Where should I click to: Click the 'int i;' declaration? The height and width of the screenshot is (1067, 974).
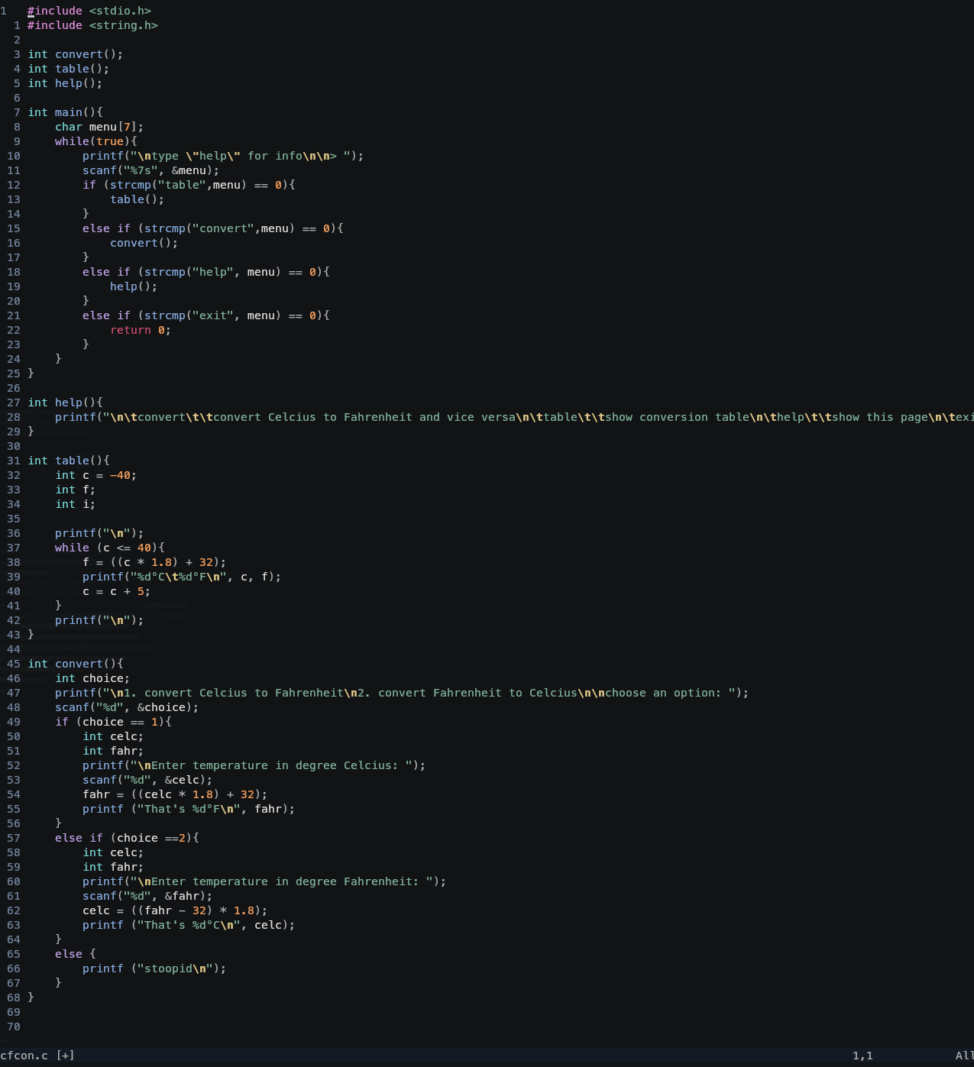pyautogui.click(x=76, y=504)
